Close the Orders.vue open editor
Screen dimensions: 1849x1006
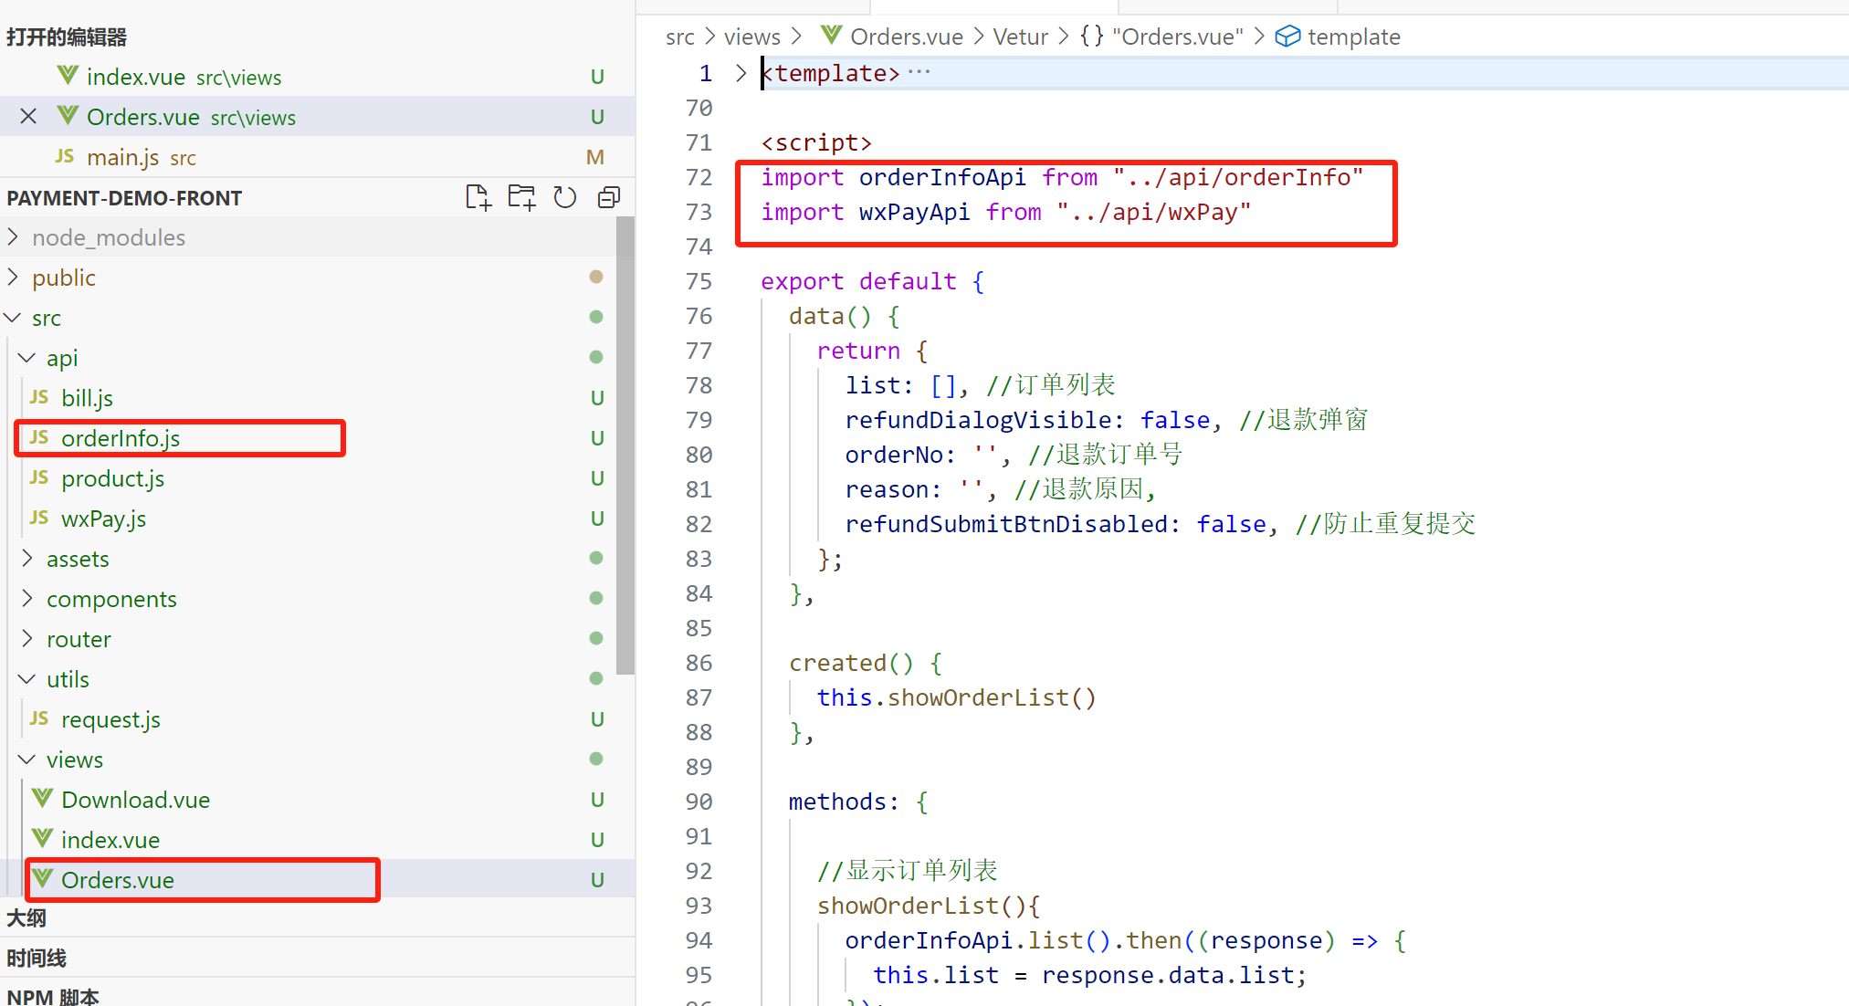click(28, 117)
